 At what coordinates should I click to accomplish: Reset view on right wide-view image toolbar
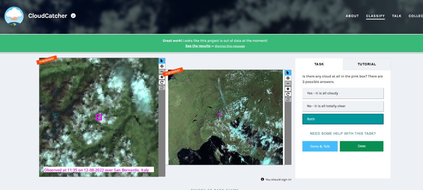[x=288, y=99]
